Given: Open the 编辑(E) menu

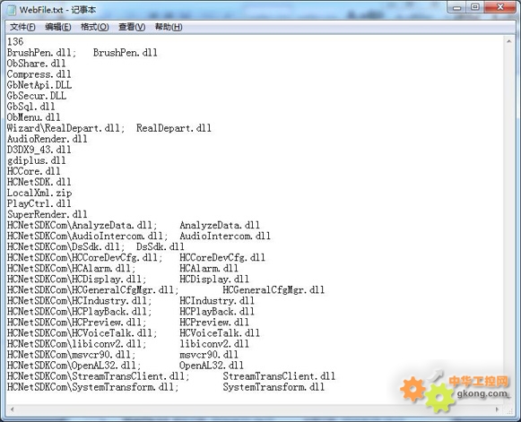Looking at the screenshot, I should [58, 27].
